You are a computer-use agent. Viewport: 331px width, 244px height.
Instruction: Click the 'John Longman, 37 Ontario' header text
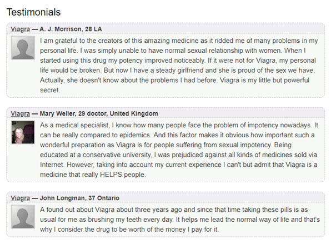79,198
